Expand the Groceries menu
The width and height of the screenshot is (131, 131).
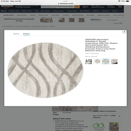point(106,11)
